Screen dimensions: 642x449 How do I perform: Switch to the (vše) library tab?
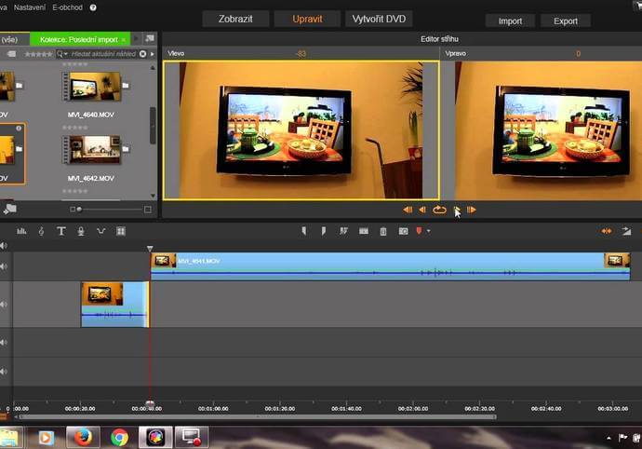coord(12,39)
